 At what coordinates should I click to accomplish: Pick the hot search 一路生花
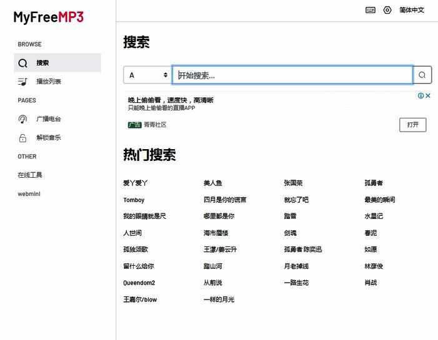click(296, 283)
